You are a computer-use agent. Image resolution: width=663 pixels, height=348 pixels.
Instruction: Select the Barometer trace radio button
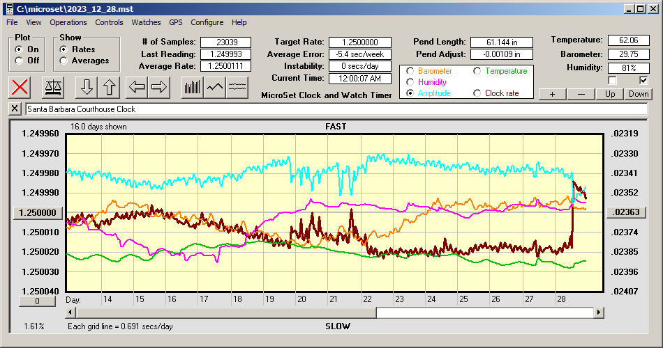[x=410, y=71]
